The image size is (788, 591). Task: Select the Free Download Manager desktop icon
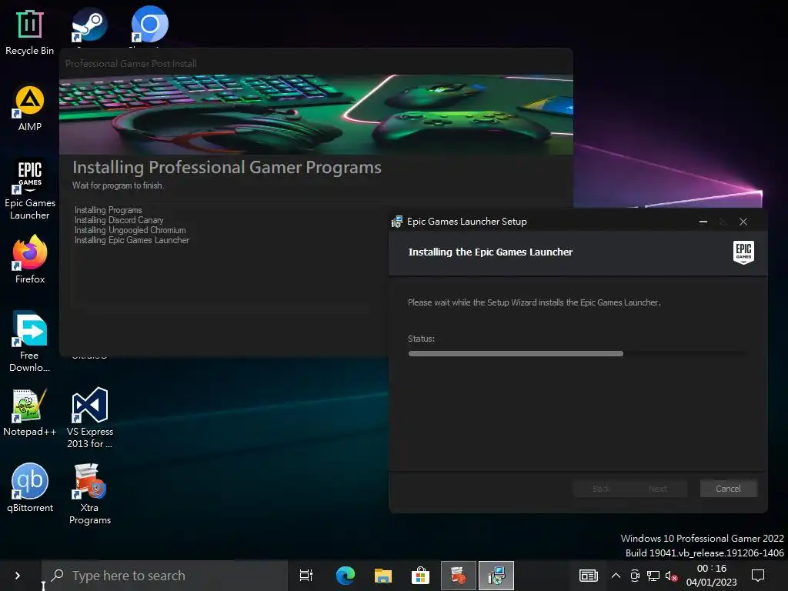30,342
